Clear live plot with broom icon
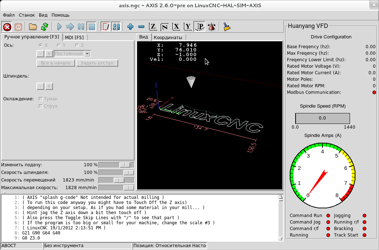Image resolution: width=379 pixels, height=250 pixels. point(227,27)
